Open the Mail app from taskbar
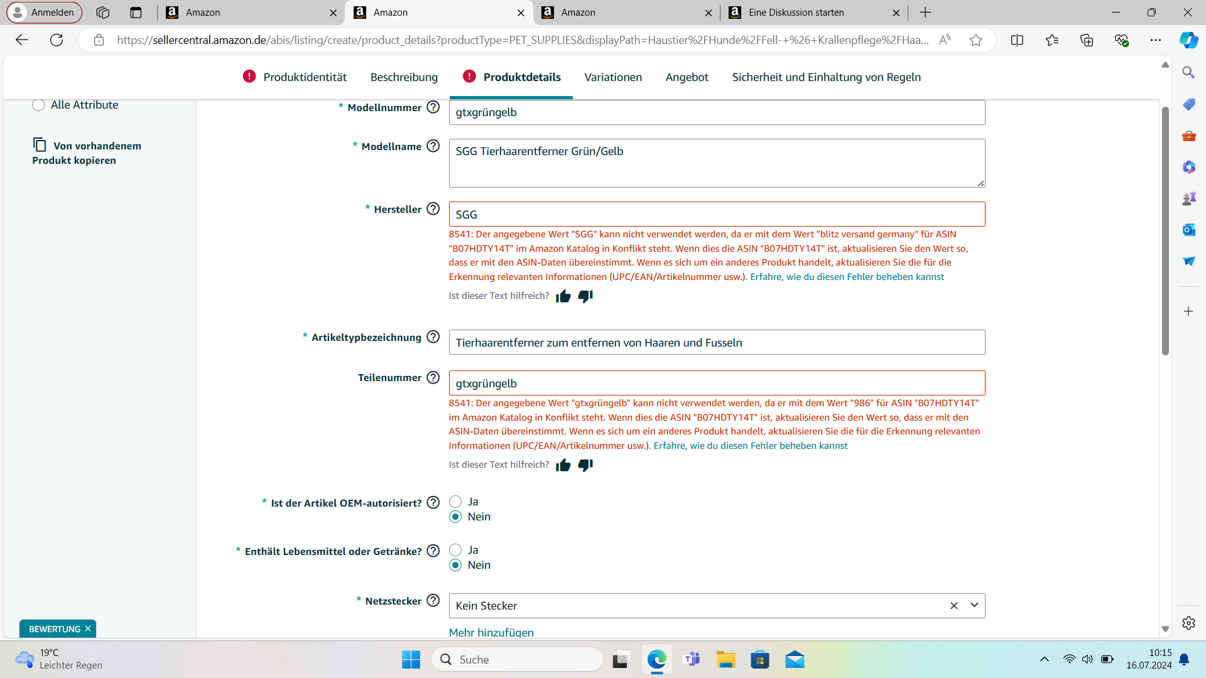This screenshot has height=678, width=1206. click(795, 659)
